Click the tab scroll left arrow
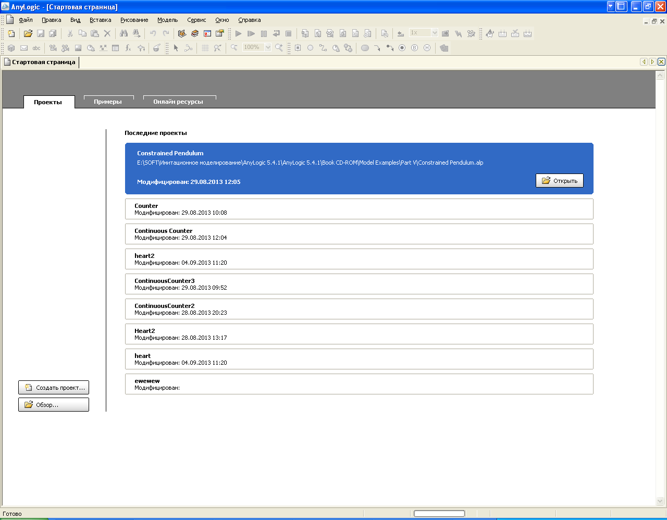 pyautogui.click(x=644, y=61)
